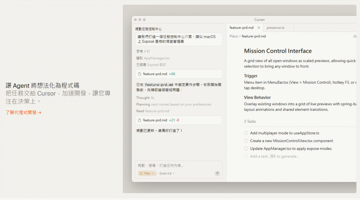Click the file icon on the +21 -8 card

pos(139,120)
